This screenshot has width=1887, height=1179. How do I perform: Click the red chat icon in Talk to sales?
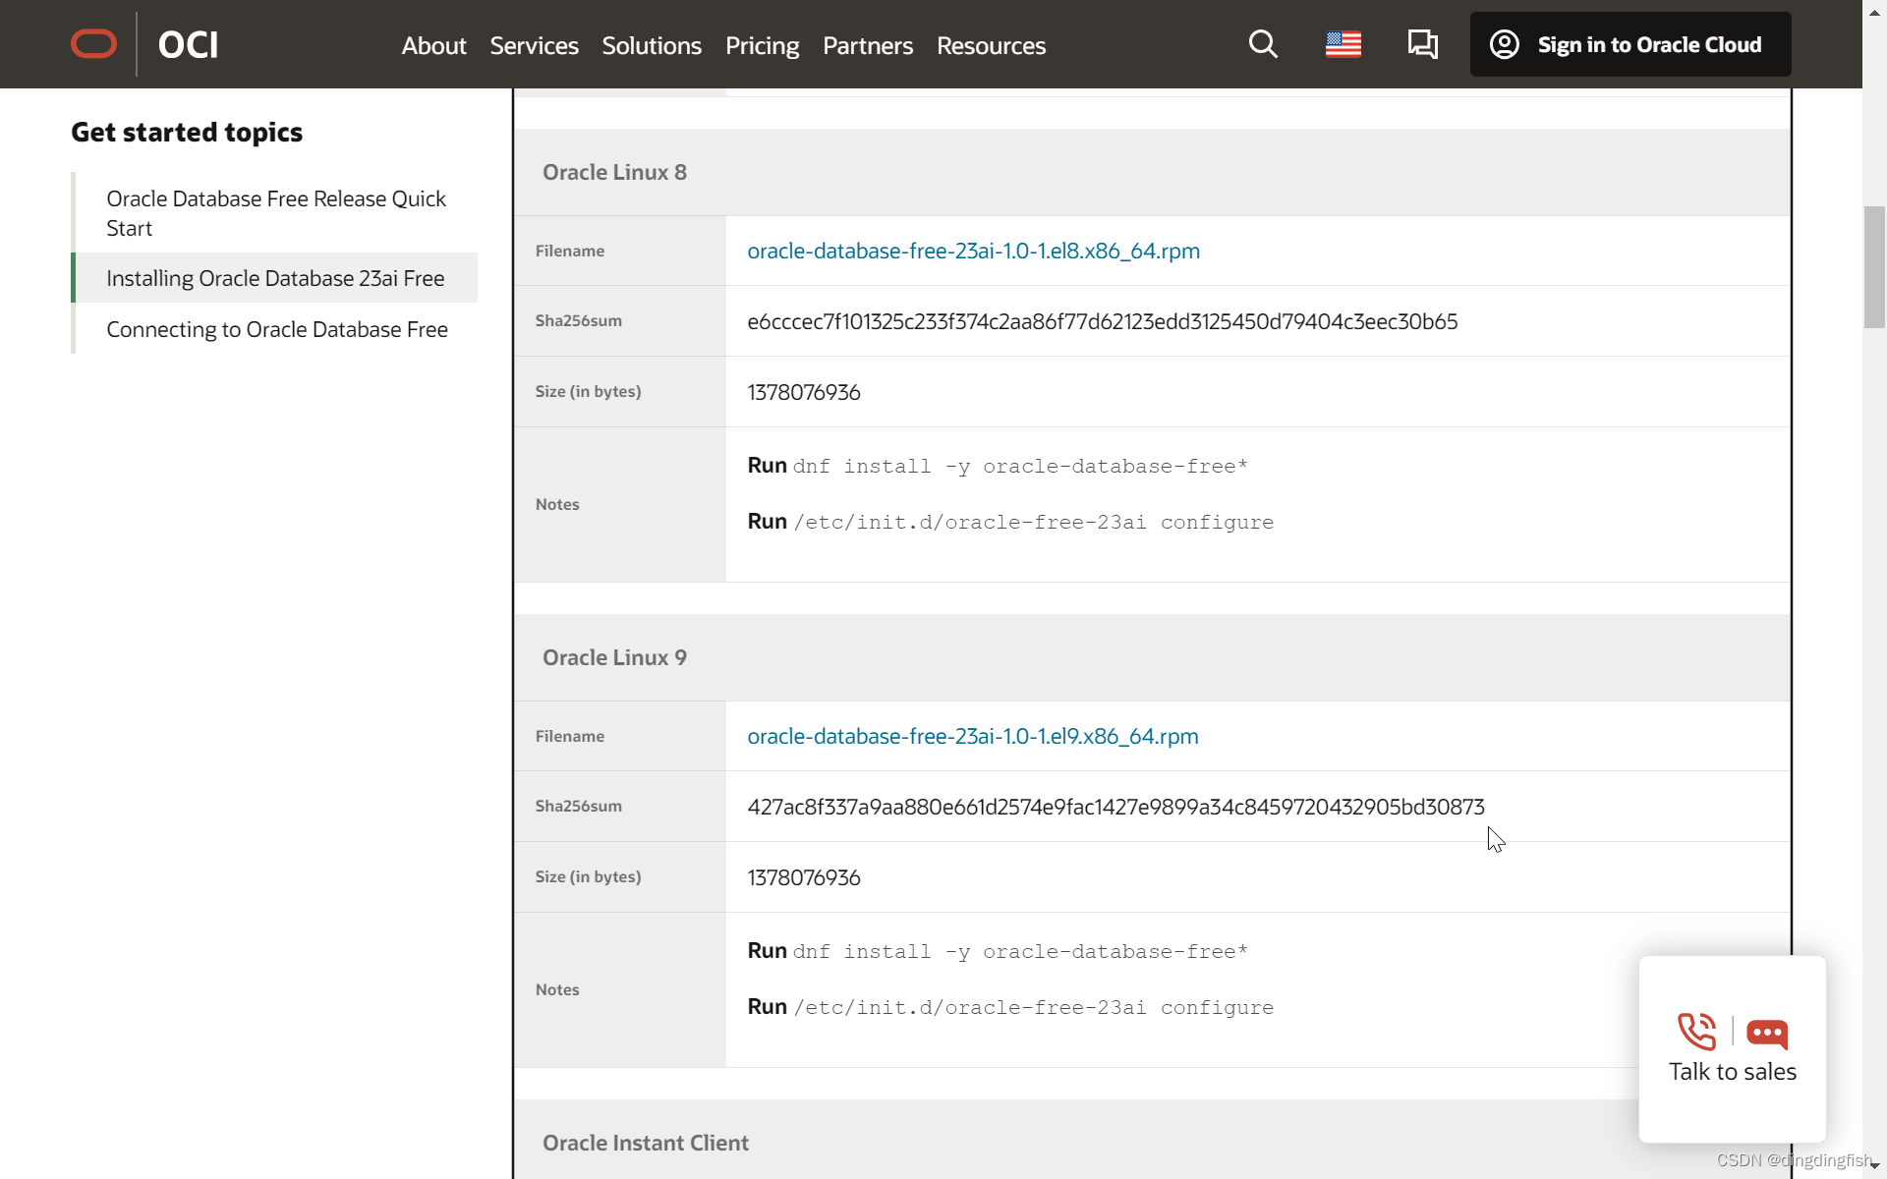point(1767,1033)
